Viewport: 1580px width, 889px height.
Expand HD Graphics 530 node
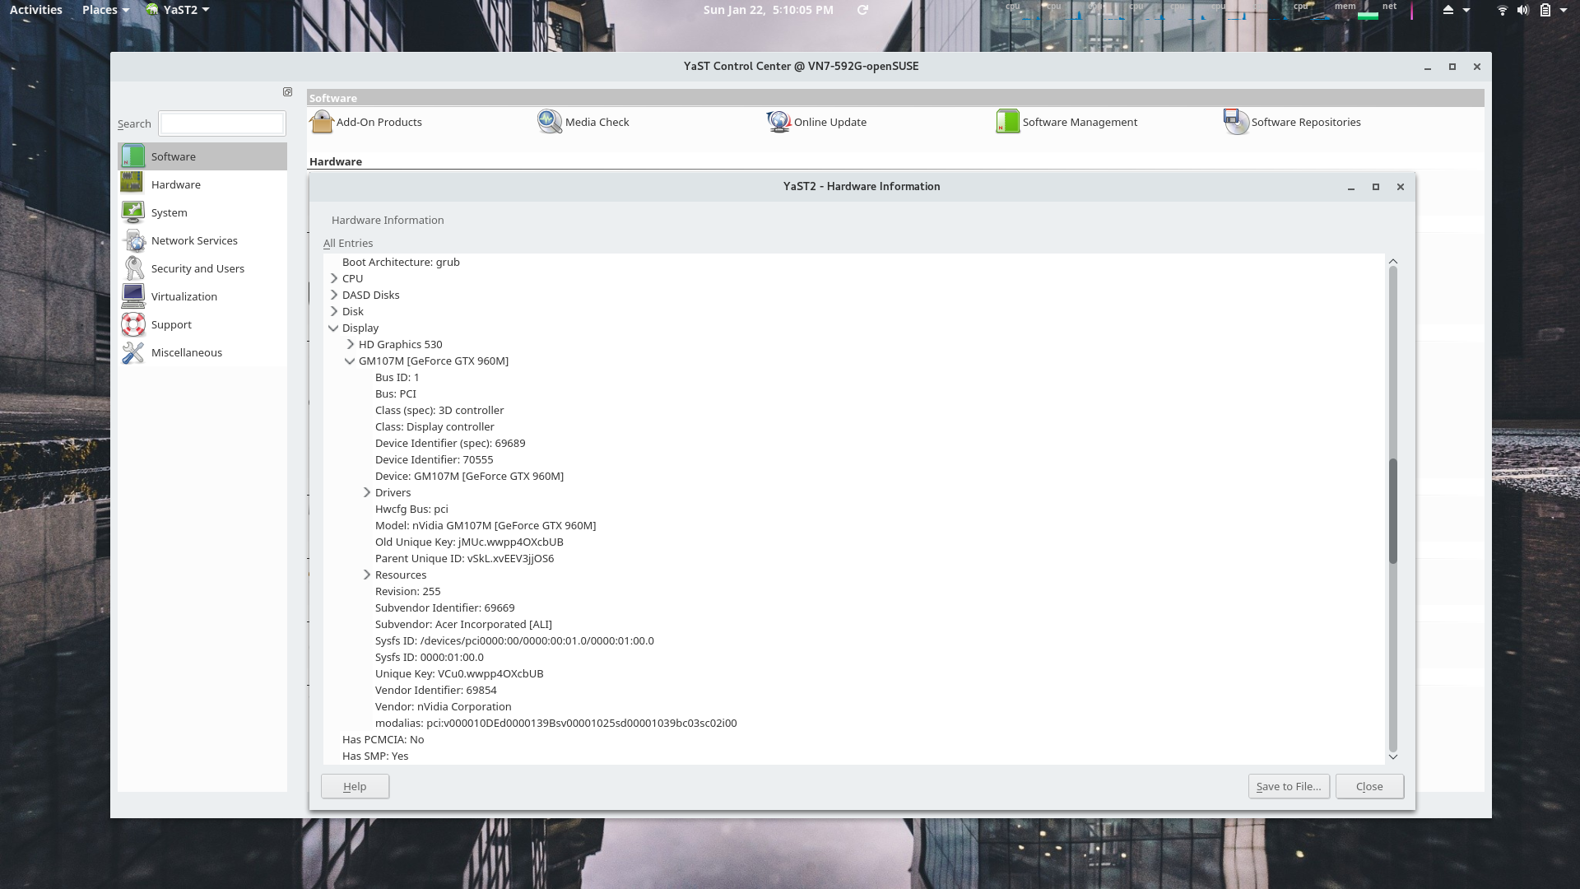(x=351, y=344)
